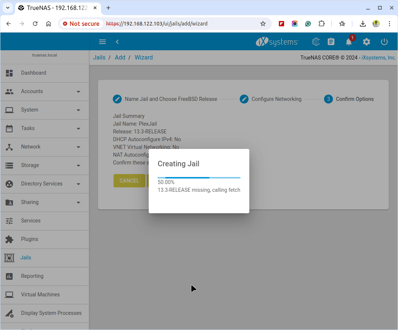Click the Flipboard extension icon

(x=281, y=24)
